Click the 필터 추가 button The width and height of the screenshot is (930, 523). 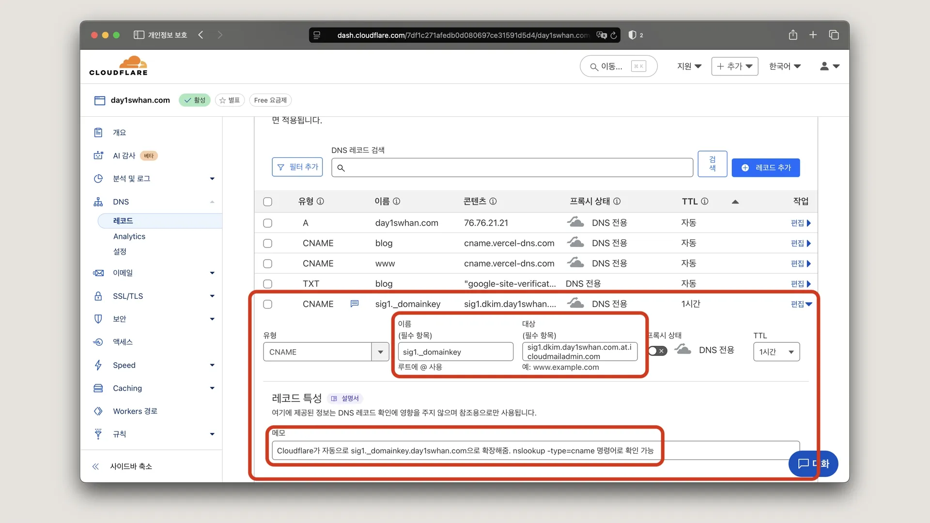(x=297, y=167)
